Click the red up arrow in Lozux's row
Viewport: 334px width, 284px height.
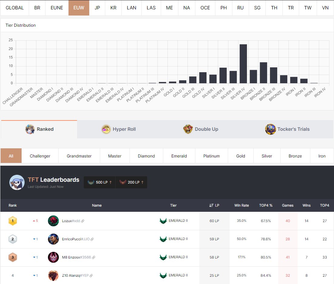[x=34, y=221]
